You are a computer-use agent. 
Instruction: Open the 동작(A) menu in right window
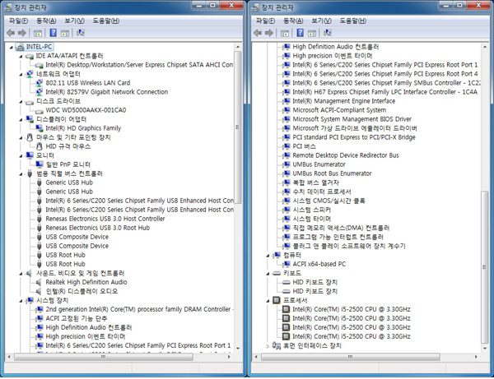pyautogui.click(x=293, y=21)
